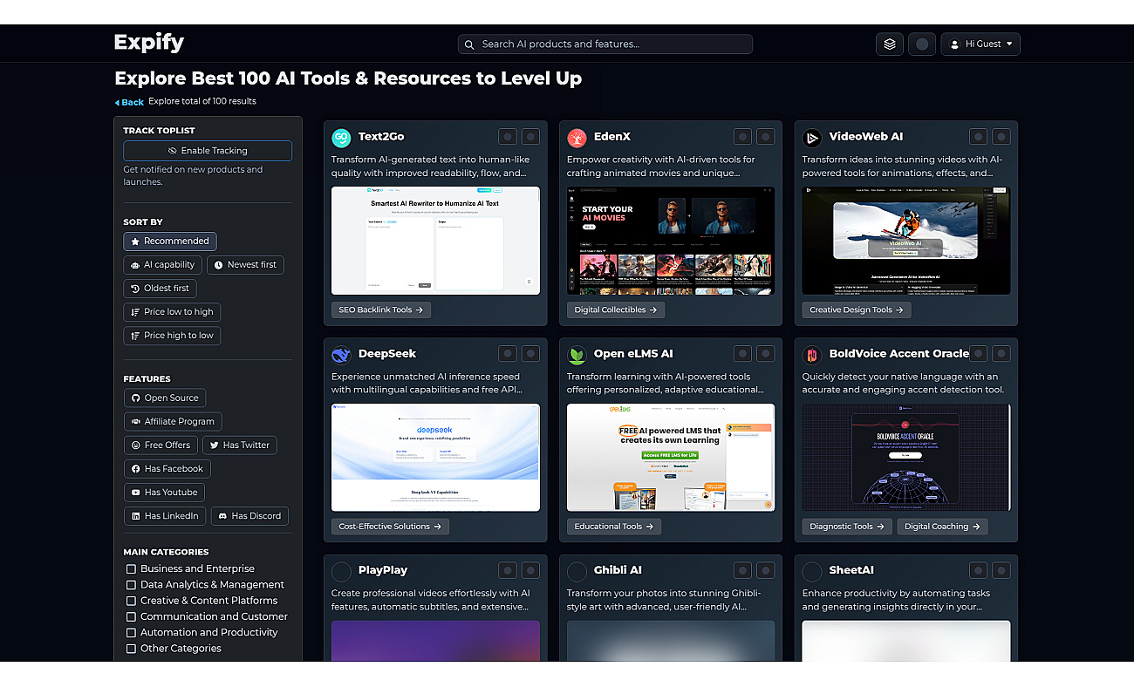Click the Text2Go logo icon
Viewport: 1134px width, 687px height.
click(341, 137)
